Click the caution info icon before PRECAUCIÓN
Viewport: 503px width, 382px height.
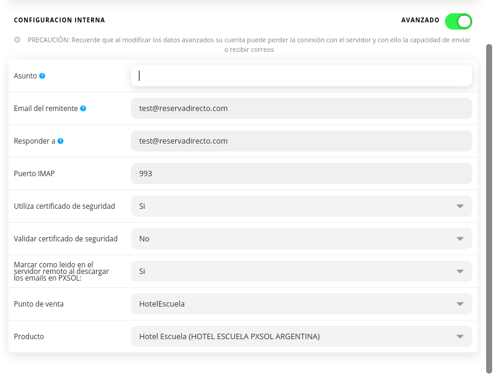(17, 40)
